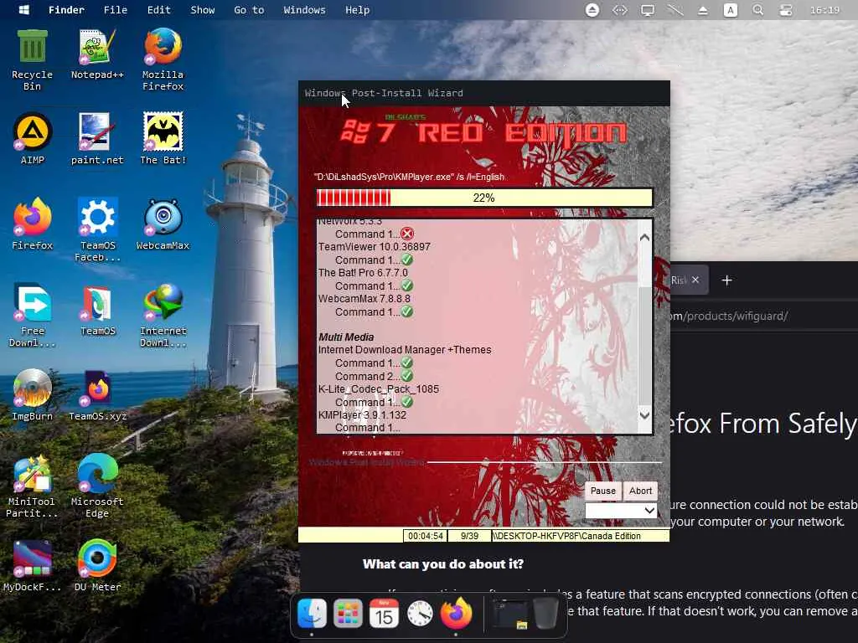Select the MyDockFinder desktop icon
This screenshot has height=643, width=858.
tap(32, 566)
